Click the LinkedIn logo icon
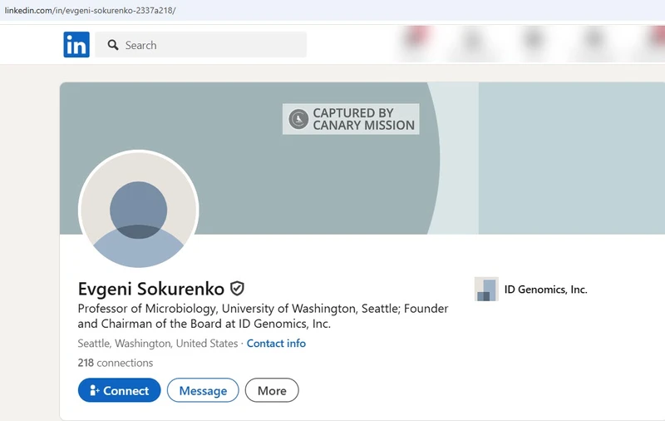Screen dimensions: 665x421 [76, 45]
